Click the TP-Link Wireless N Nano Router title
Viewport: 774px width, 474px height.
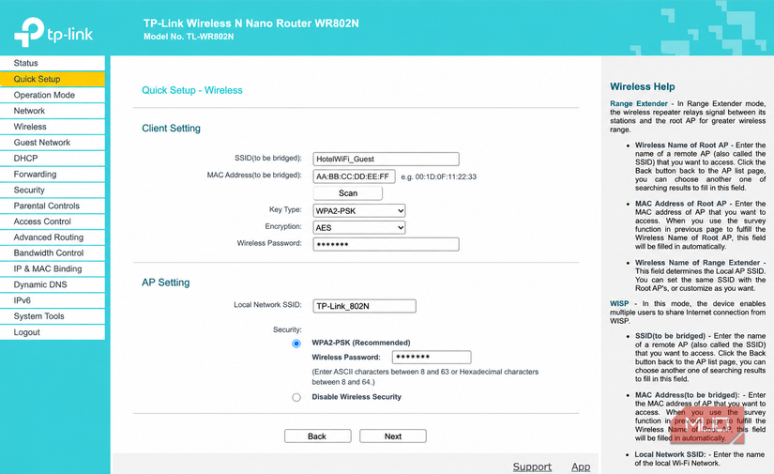coord(251,23)
